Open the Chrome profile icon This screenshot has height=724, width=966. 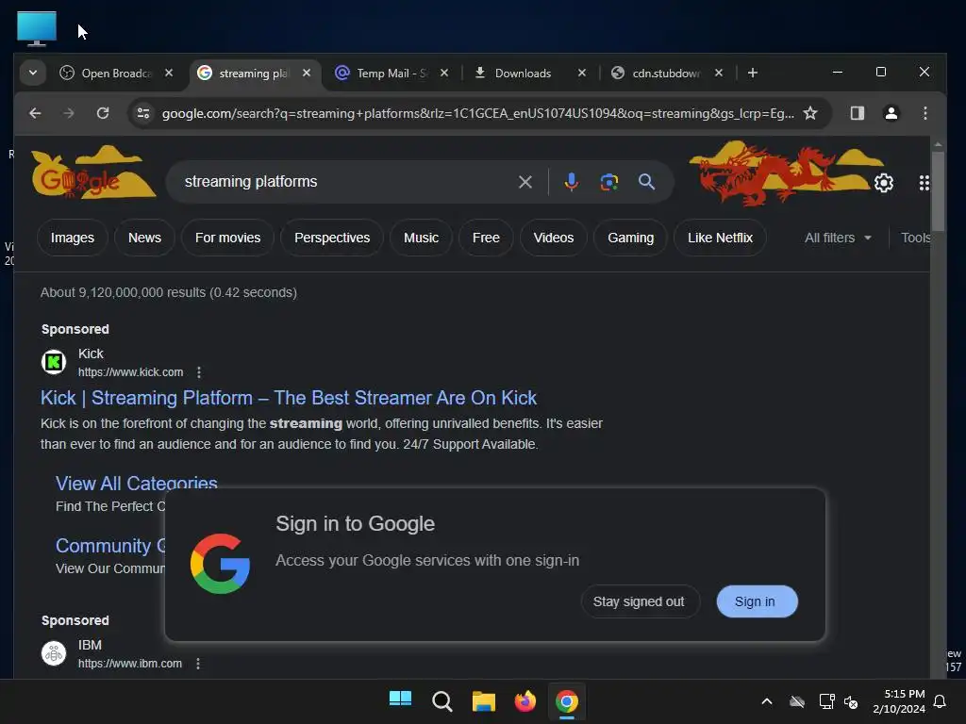tap(891, 113)
